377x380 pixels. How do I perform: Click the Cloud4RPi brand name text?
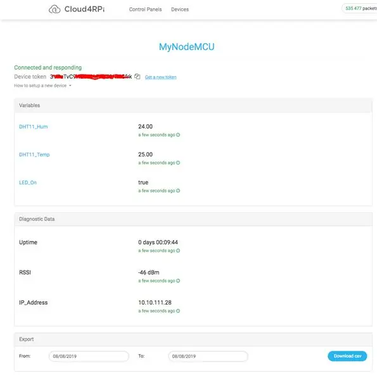84,9
